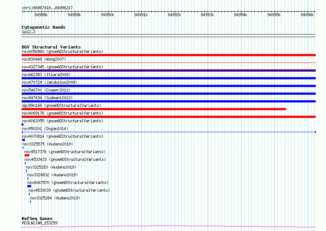Select the nsv4517378 (gnomADStructuralVariants) label

tap(65, 152)
